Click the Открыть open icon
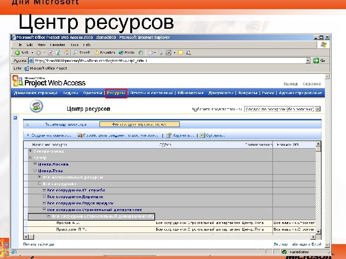346x259 pixels. tap(202, 135)
